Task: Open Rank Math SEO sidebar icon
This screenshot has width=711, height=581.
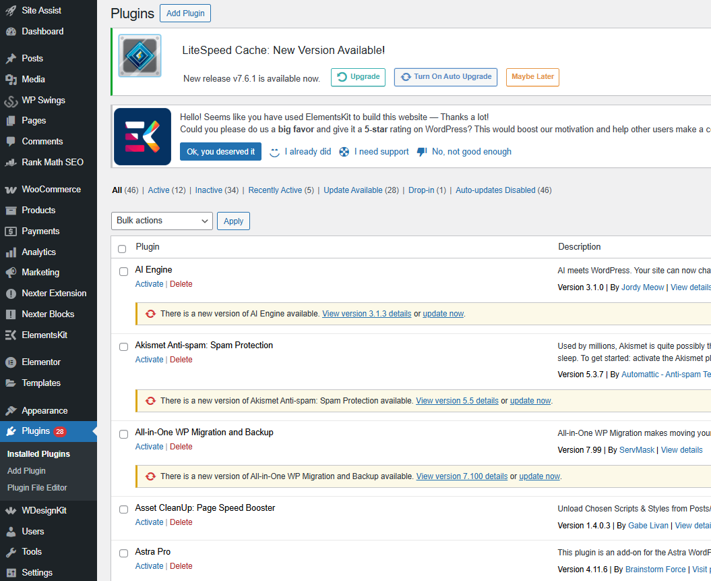Action: [11, 163]
